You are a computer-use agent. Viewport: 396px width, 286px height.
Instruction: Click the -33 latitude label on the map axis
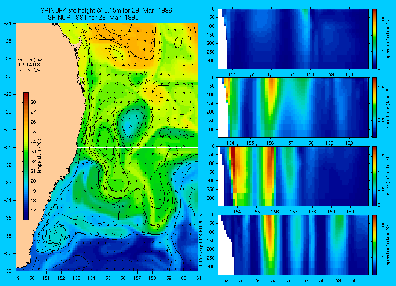click(x=7, y=183)
